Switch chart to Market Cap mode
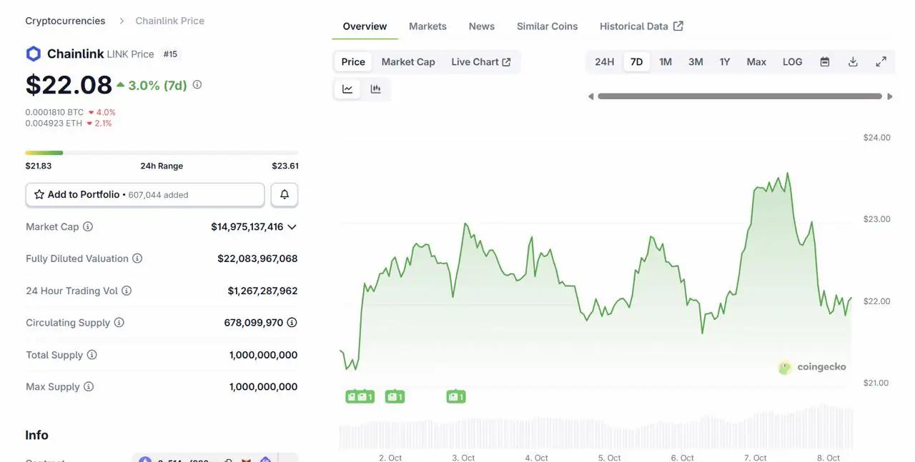The height and width of the screenshot is (462, 915). [407, 62]
